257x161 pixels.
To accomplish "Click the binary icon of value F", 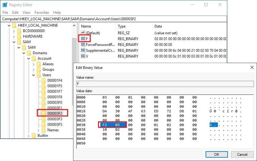I will click(83, 39).
